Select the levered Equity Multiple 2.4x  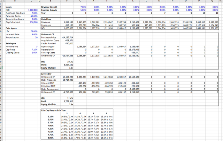coord(71,104)
